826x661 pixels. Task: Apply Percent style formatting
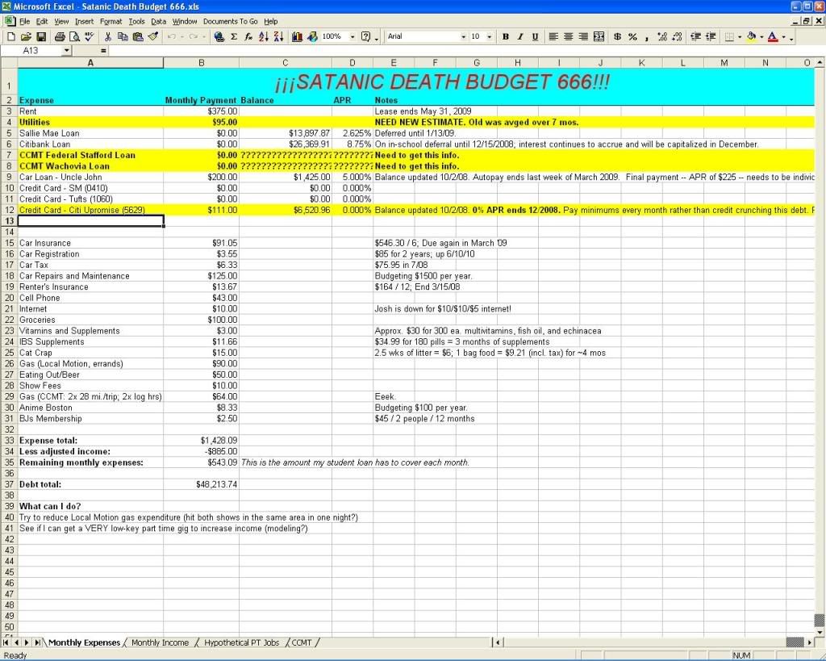click(x=632, y=37)
